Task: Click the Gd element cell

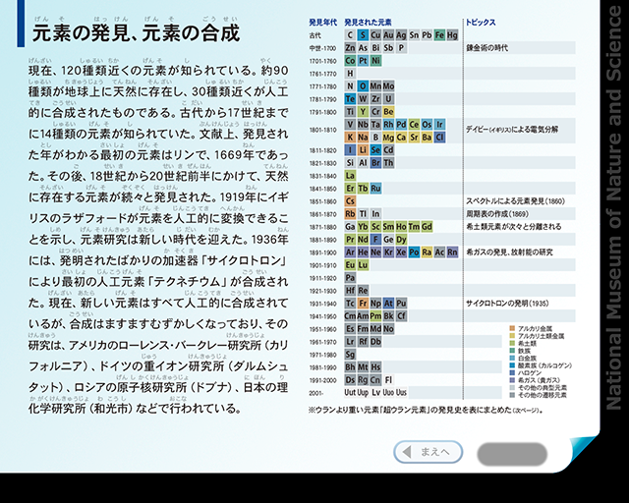Action: [427, 227]
